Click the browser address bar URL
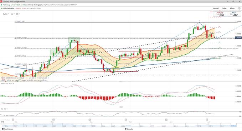 pyautogui.click(x=50, y=5)
